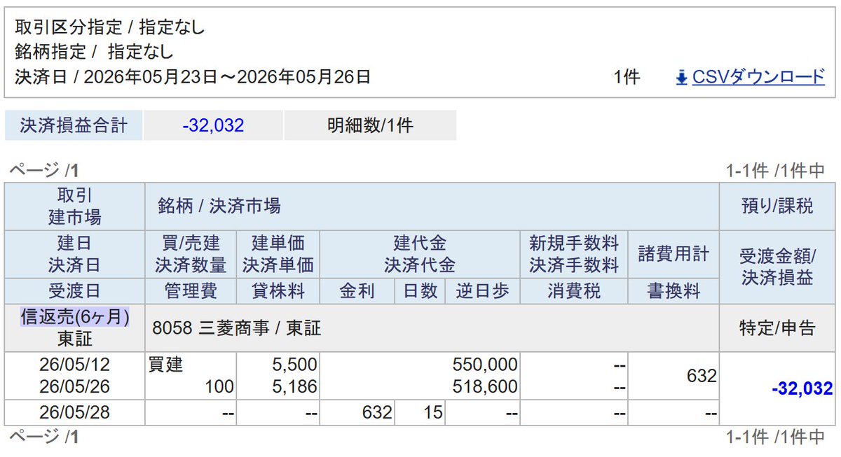Click the 金利 value 632
Viewport: 841px width, 457px height.
tap(357, 413)
